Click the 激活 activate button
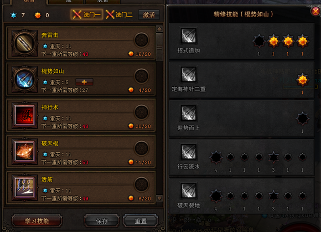 [x=149, y=15]
